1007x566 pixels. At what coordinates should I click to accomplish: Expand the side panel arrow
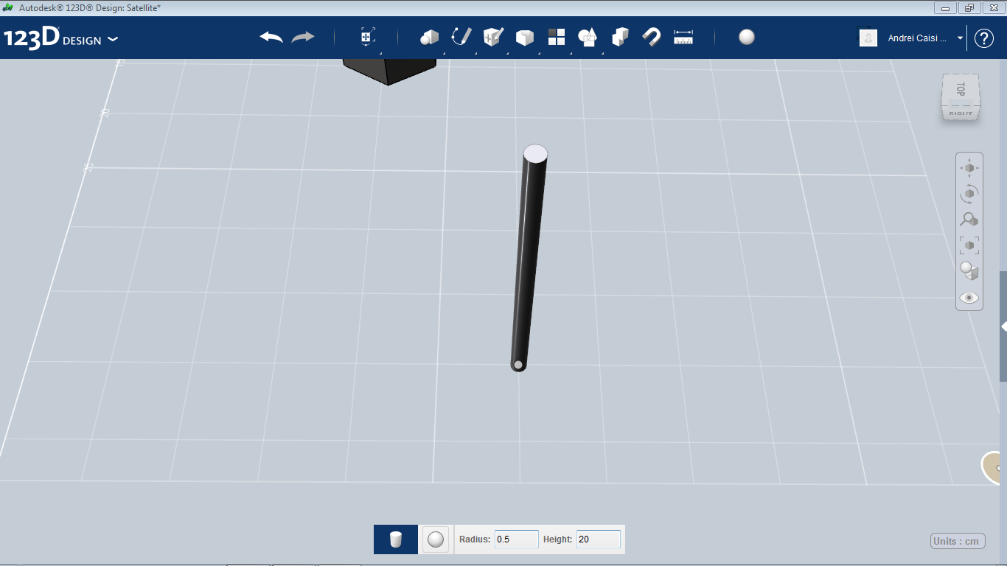pyautogui.click(x=1003, y=326)
